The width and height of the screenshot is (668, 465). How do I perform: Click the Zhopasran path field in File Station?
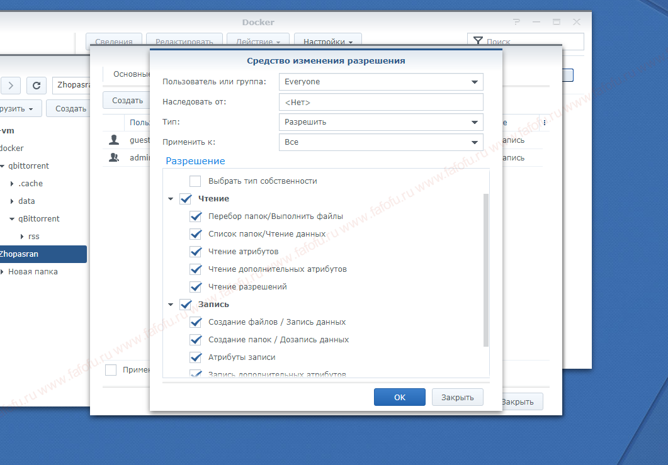(x=72, y=85)
